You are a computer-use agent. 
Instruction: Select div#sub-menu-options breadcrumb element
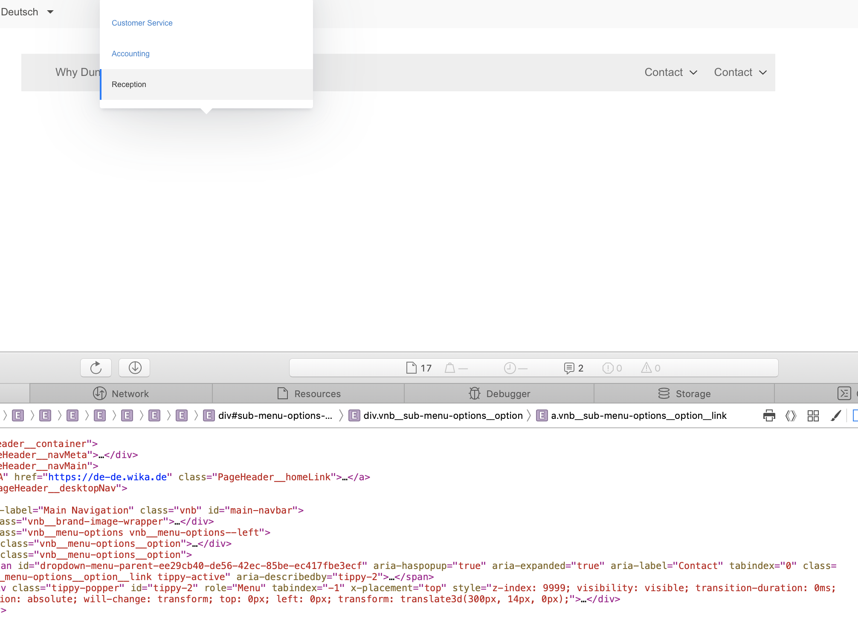pyautogui.click(x=269, y=415)
